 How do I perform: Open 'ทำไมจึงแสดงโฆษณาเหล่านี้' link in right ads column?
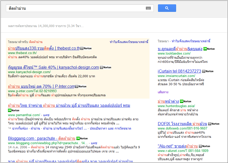(191, 41)
